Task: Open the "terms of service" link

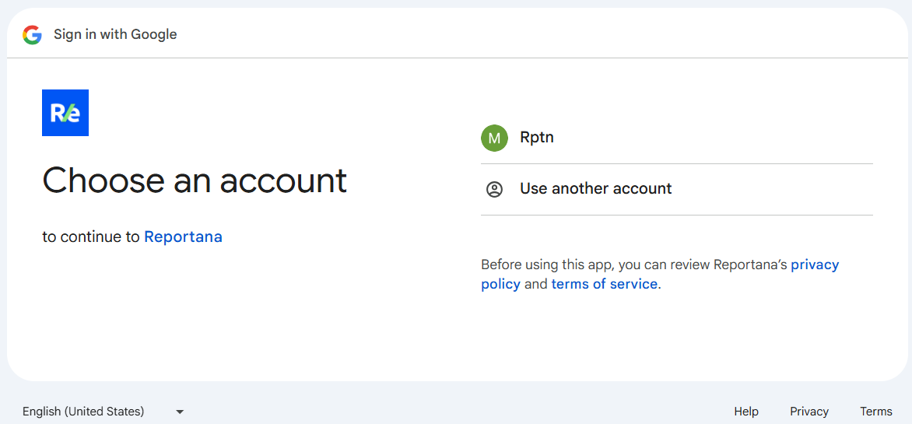Action: pos(605,284)
